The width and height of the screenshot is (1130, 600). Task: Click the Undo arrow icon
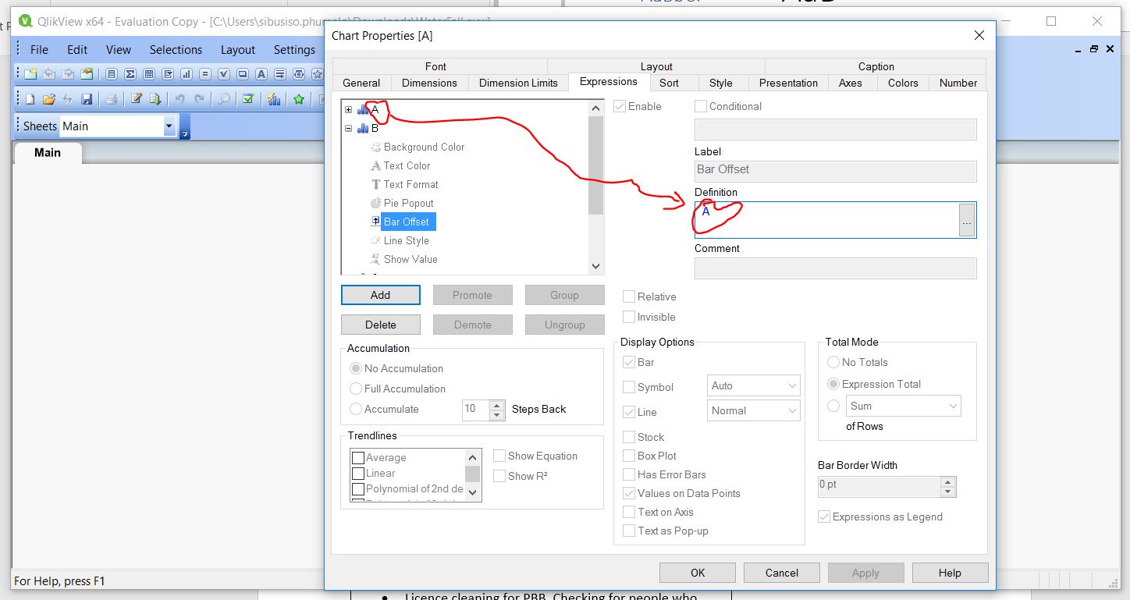(x=180, y=99)
